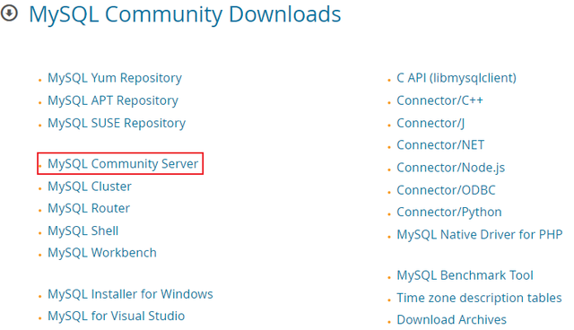Open the MySQL Yum Repository link
The image size is (574, 330).
point(115,78)
